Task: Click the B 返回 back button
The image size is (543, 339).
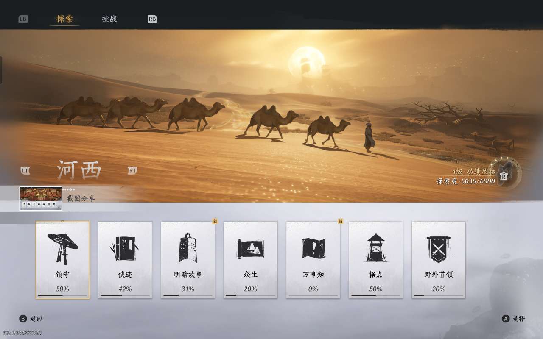Action: coord(31,319)
